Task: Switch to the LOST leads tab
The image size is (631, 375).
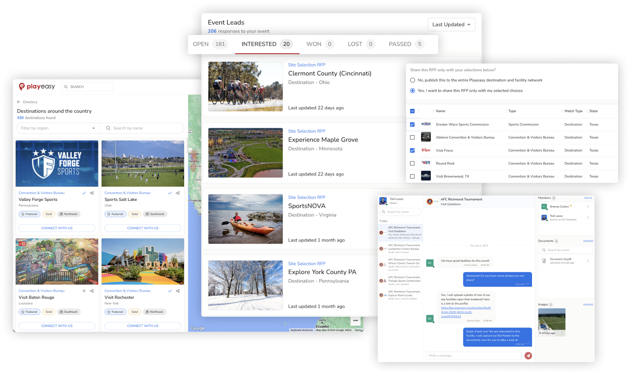Action: click(361, 44)
